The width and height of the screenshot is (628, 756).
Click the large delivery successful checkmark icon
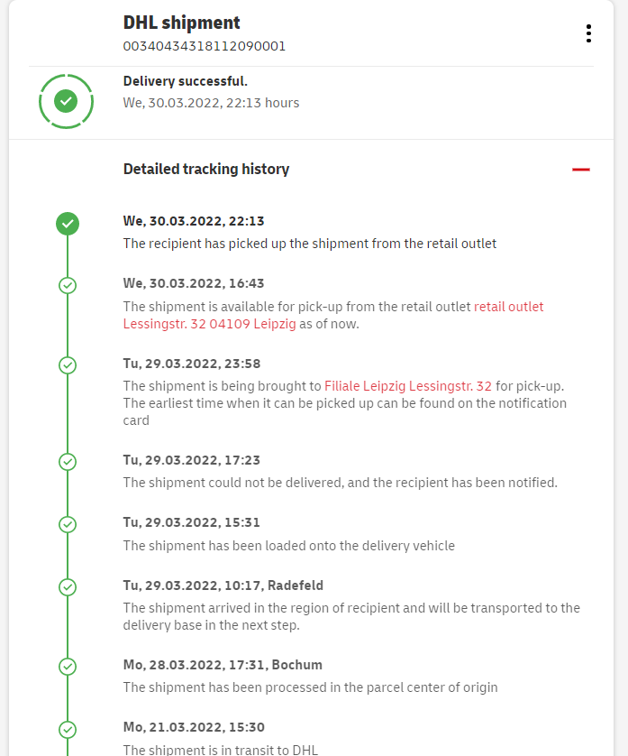pyautogui.click(x=66, y=101)
